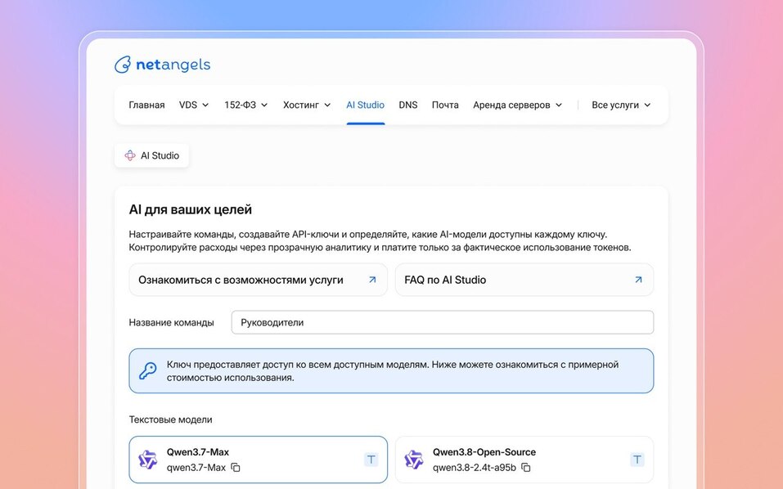Viewport: 783px width, 489px height.
Task: Click the Название команды input field
Action: 443,322
